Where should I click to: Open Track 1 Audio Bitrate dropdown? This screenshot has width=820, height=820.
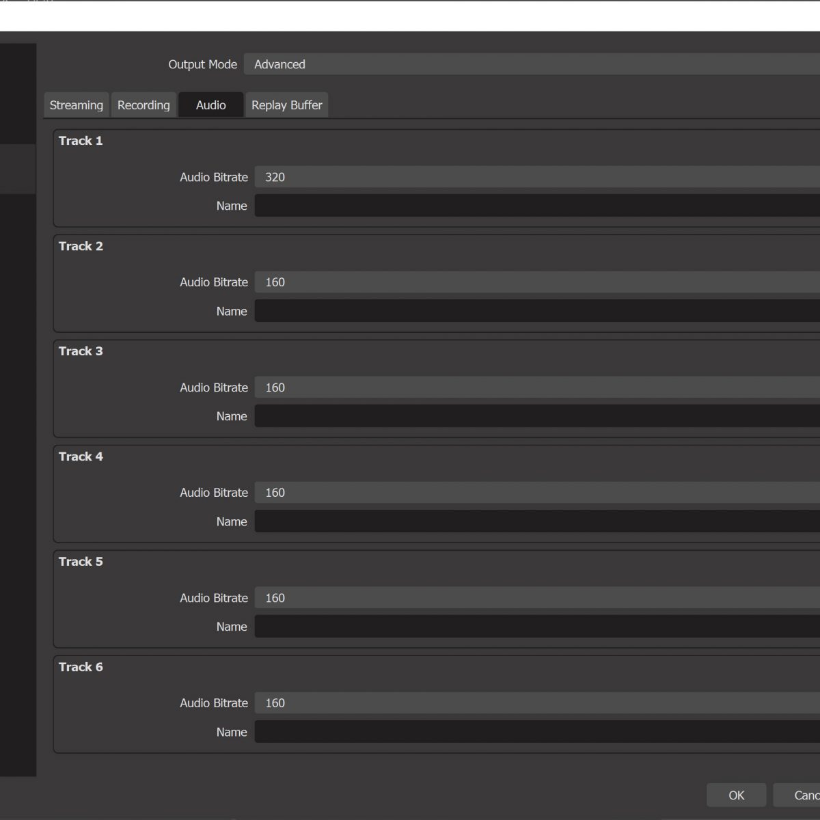coord(536,177)
